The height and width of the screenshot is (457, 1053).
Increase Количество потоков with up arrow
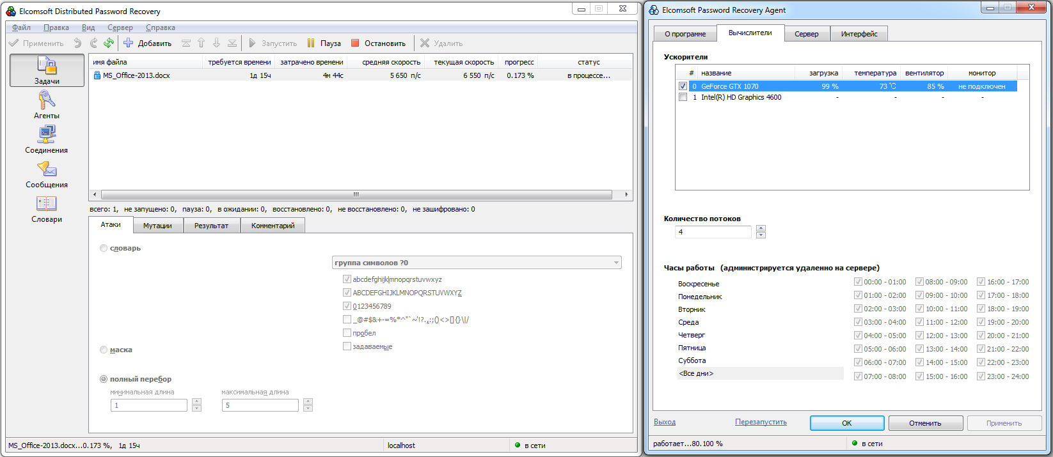(761, 228)
